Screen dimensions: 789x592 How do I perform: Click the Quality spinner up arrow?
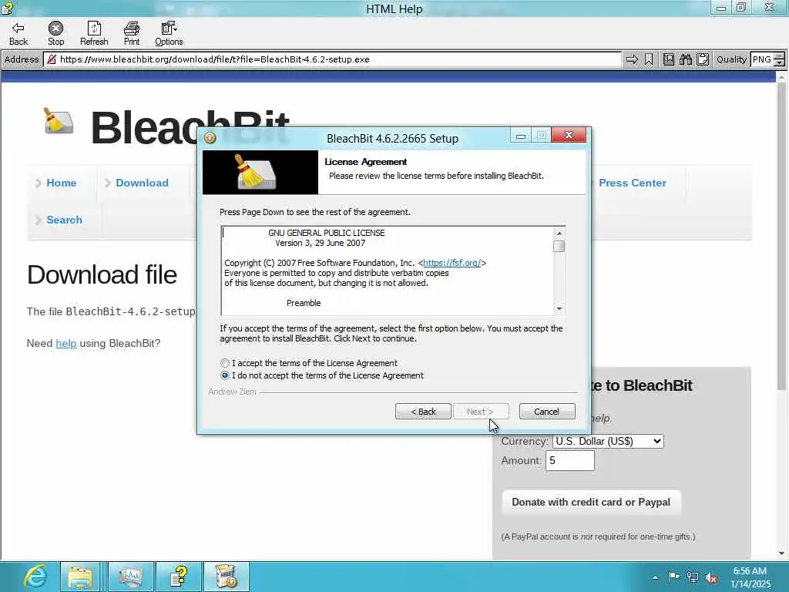click(780, 55)
